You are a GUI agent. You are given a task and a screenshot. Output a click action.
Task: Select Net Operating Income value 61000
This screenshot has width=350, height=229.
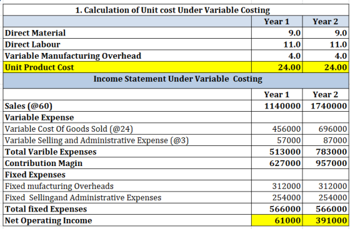277,220
